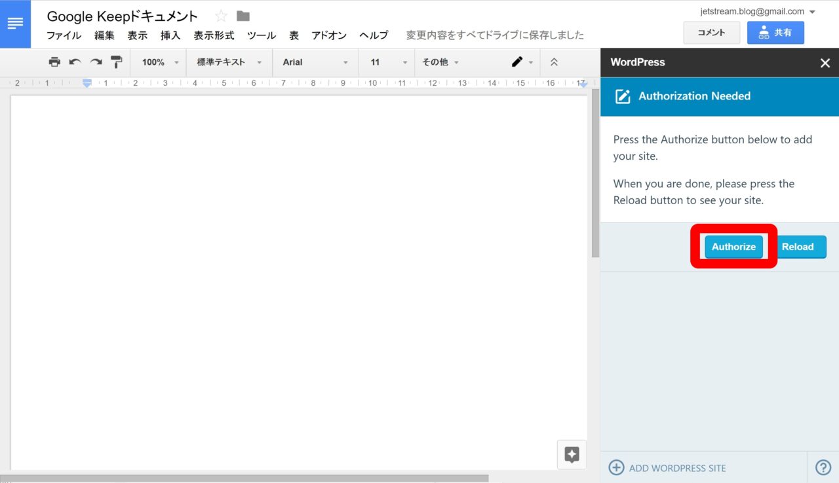Expand the Arial font dropdown
Viewport: 839px width, 483px height.
click(x=315, y=62)
